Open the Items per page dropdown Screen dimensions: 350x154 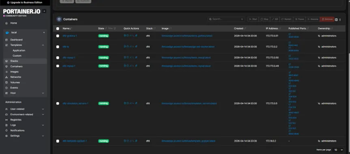pyautogui.click(x=338, y=150)
